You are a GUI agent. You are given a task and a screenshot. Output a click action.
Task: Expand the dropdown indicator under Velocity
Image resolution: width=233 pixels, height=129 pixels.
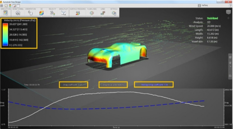point(53,16)
